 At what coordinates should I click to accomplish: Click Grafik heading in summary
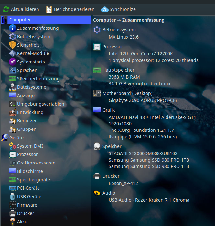tap(109, 110)
